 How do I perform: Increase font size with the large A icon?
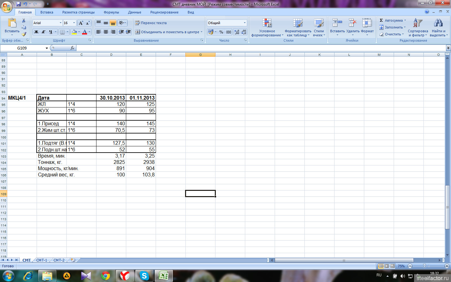(81, 23)
